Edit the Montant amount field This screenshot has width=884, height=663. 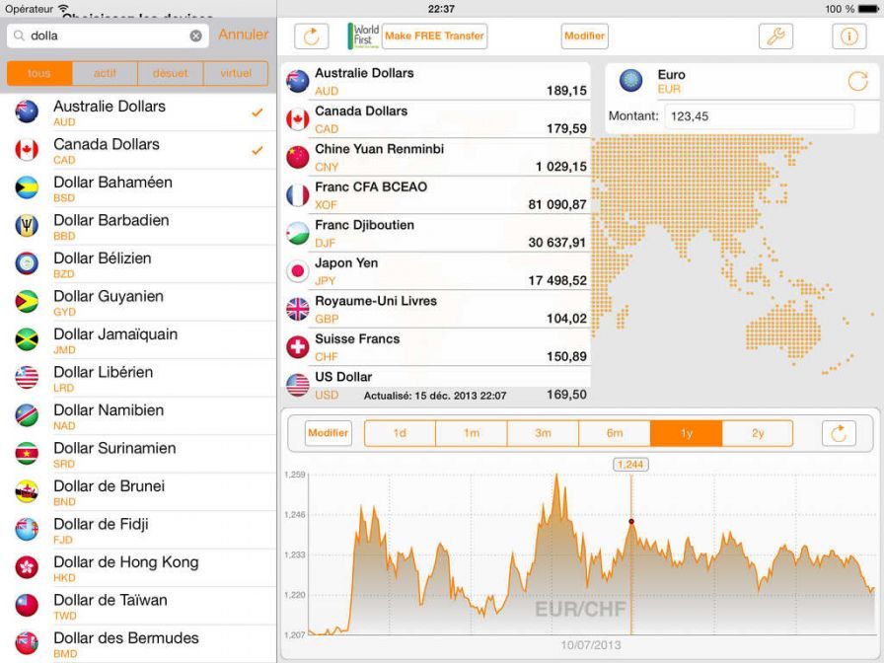click(758, 116)
